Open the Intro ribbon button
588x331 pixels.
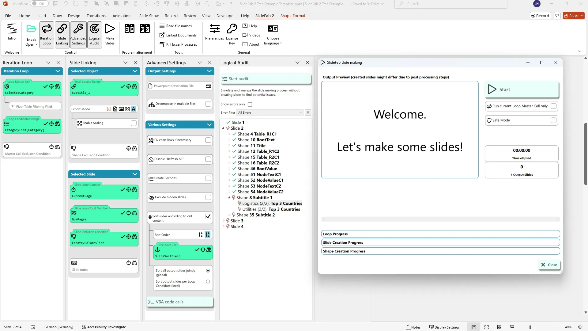(x=12, y=32)
